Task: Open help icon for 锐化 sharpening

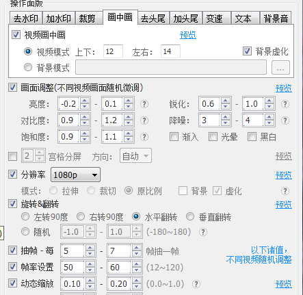Action: click(285, 104)
